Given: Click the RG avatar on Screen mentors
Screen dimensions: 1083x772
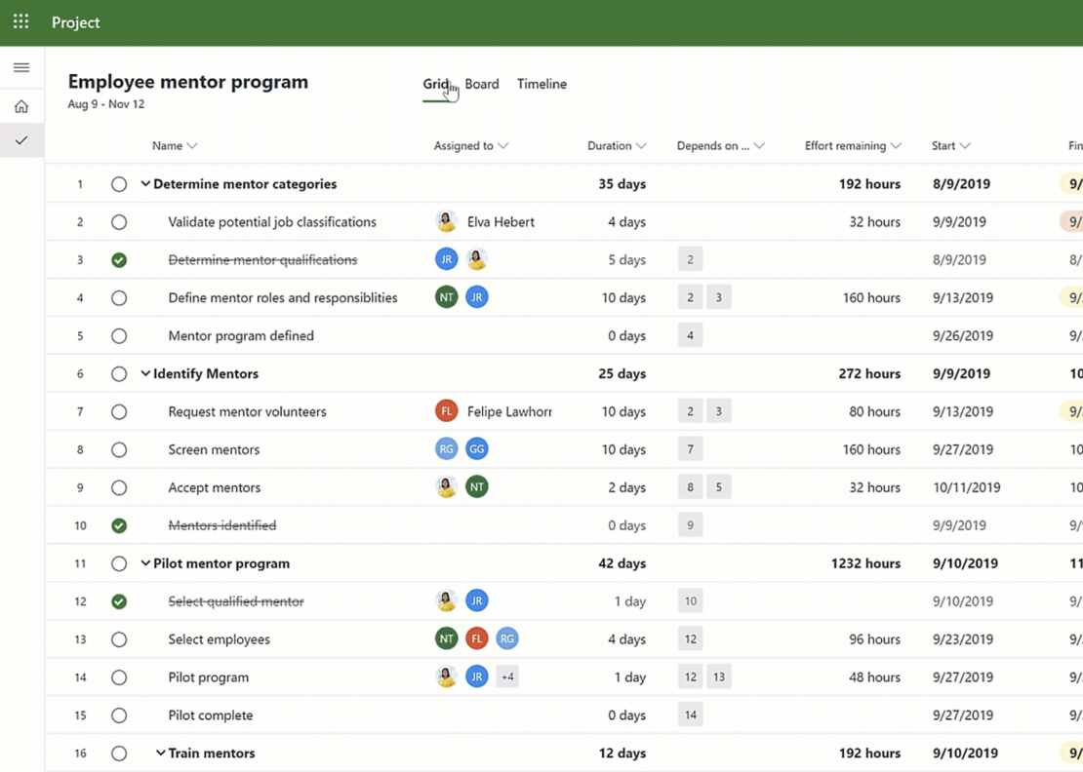Looking at the screenshot, I should tap(446, 449).
